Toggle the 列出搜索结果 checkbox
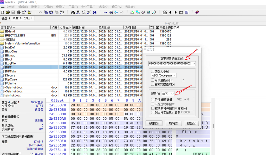The image size is (266, 155). 153,112
